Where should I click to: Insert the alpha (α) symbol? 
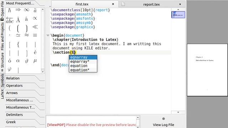pyautogui.click(x=18, y=61)
